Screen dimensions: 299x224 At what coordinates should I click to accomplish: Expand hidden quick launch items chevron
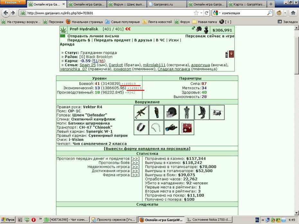tap(41, 219)
